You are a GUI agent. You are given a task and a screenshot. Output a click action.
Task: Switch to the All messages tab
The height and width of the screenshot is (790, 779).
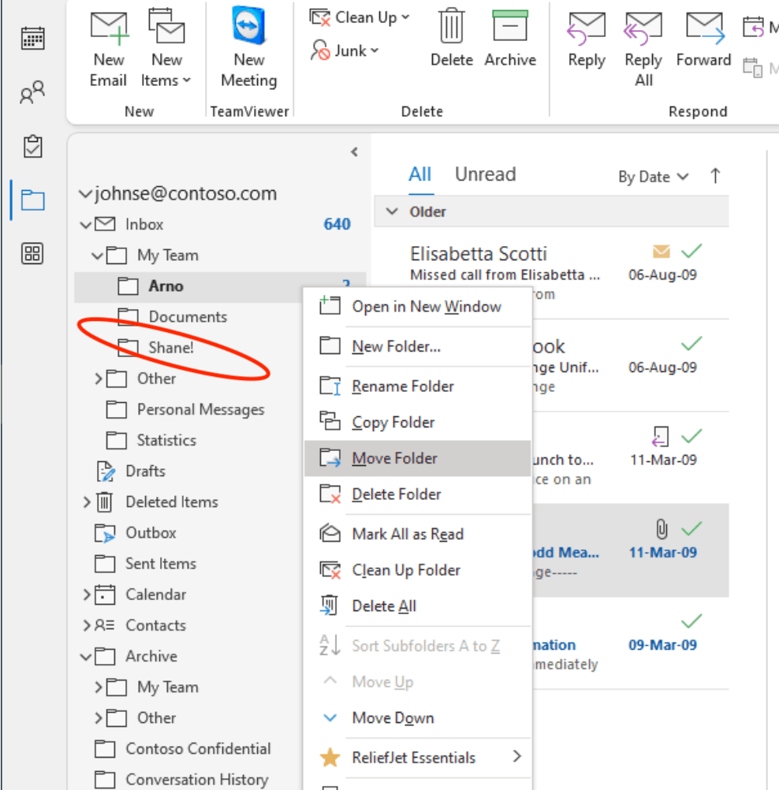(419, 175)
